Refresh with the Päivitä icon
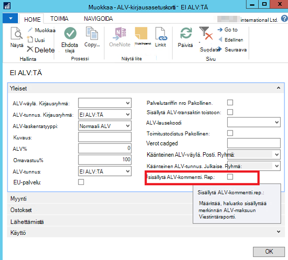Viewport: 288px width, 260px height. coord(186,33)
